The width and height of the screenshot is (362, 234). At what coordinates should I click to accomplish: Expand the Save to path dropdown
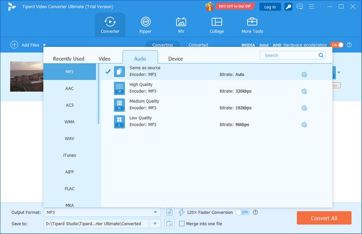[x=155, y=223]
